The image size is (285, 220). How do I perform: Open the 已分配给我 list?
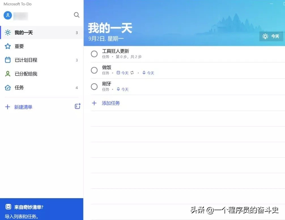[42, 74]
